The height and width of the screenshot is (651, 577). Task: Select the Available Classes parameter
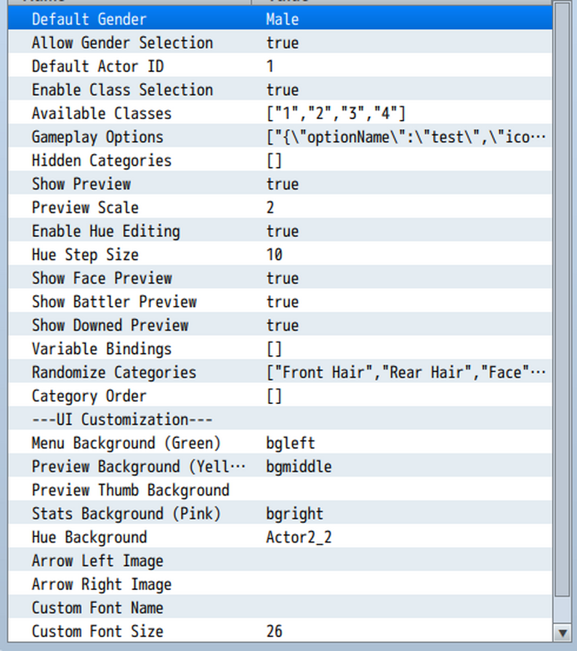point(280,113)
